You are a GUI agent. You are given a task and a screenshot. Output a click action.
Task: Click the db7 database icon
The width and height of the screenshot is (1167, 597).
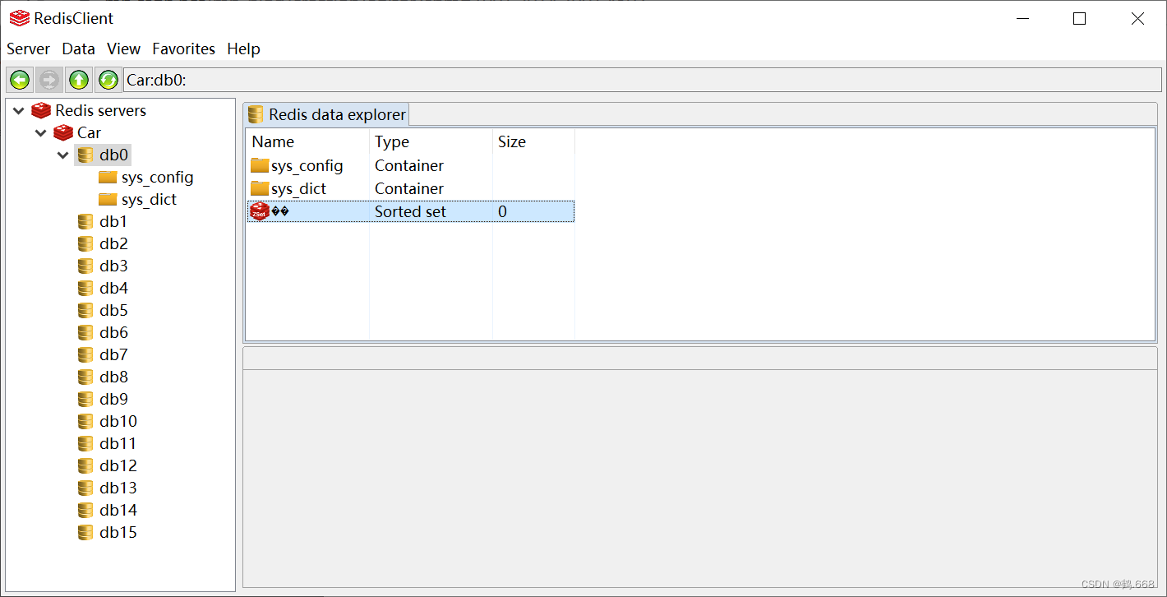pyautogui.click(x=85, y=354)
